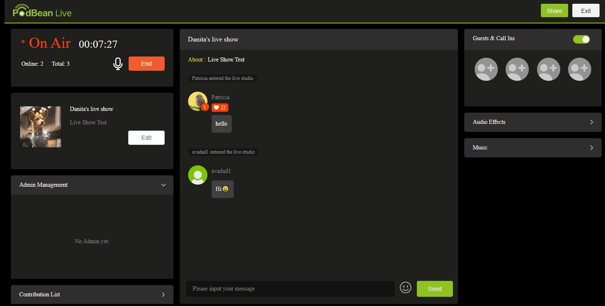This screenshot has width=605, height=306.
Task: Click the heart reaction under Patricia's name
Action: click(220, 108)
